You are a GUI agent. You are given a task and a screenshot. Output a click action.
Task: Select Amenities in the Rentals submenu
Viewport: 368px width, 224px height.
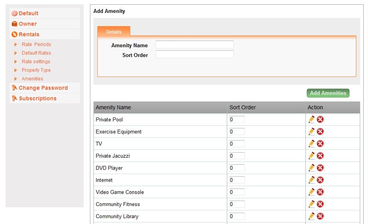32,79
